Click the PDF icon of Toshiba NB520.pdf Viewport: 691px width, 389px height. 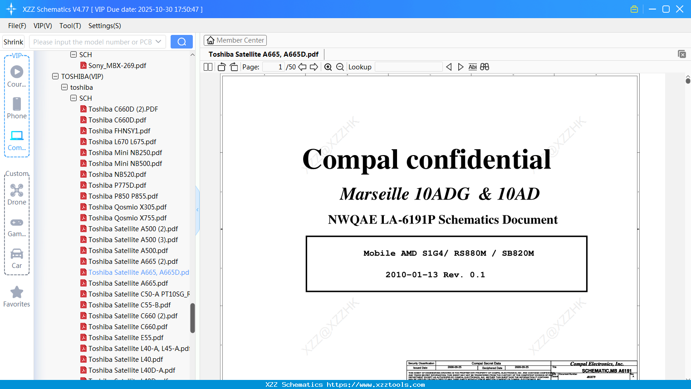[83, 174]
